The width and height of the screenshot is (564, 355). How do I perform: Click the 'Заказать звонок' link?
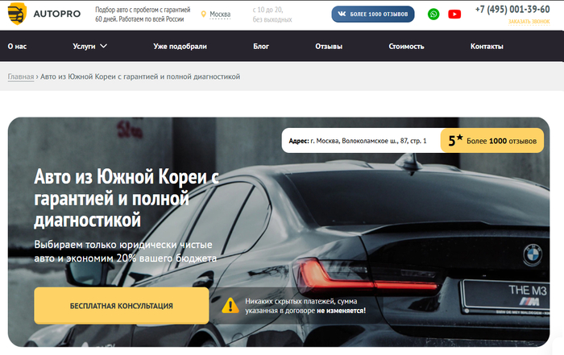point(529,22)
